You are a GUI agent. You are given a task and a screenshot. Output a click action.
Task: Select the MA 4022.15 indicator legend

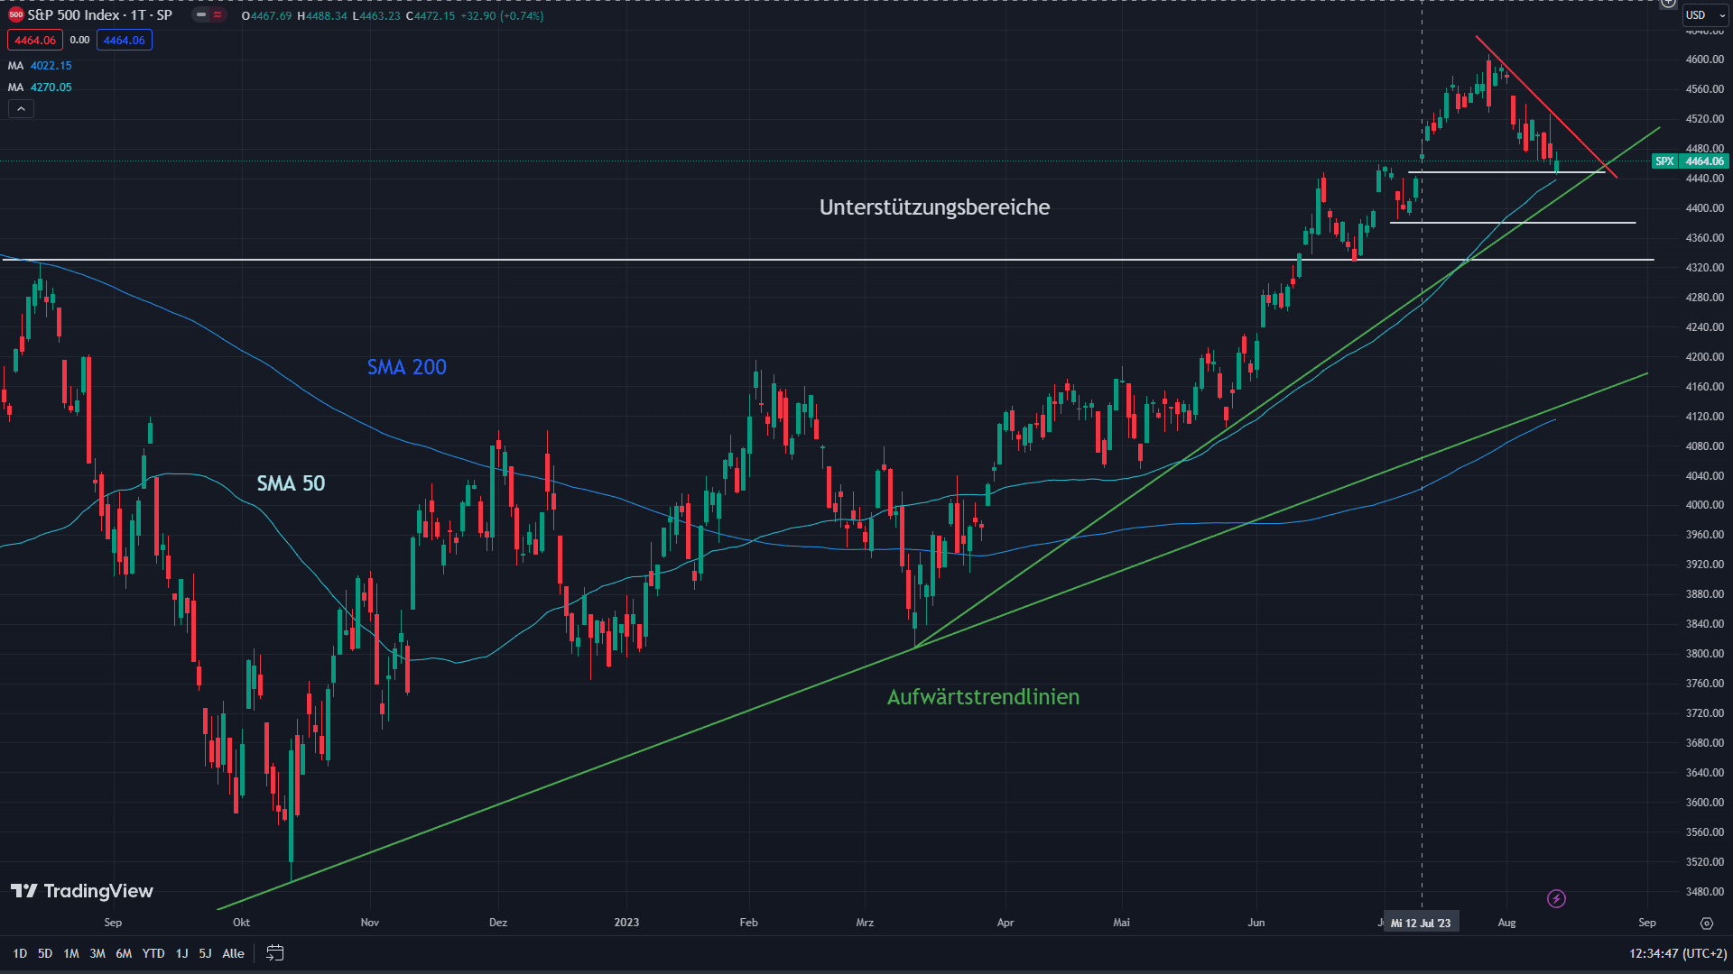click(x=40, y=66)
